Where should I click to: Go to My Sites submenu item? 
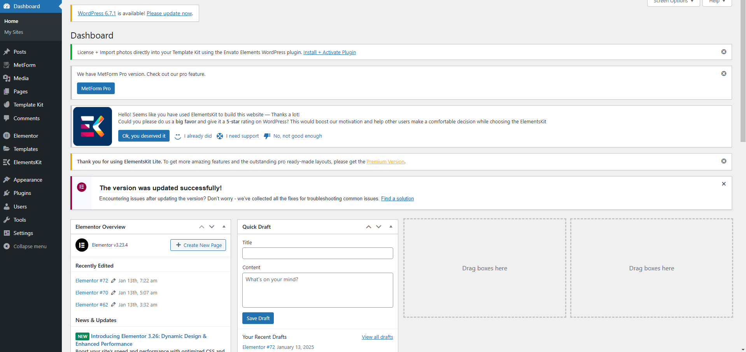14,32
